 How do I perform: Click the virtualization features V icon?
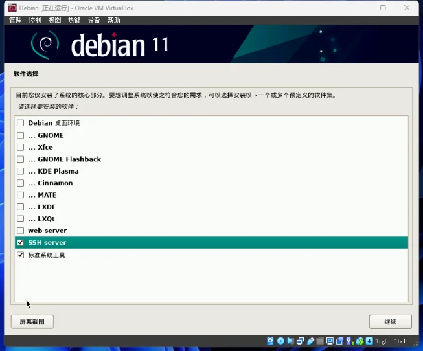349,341
